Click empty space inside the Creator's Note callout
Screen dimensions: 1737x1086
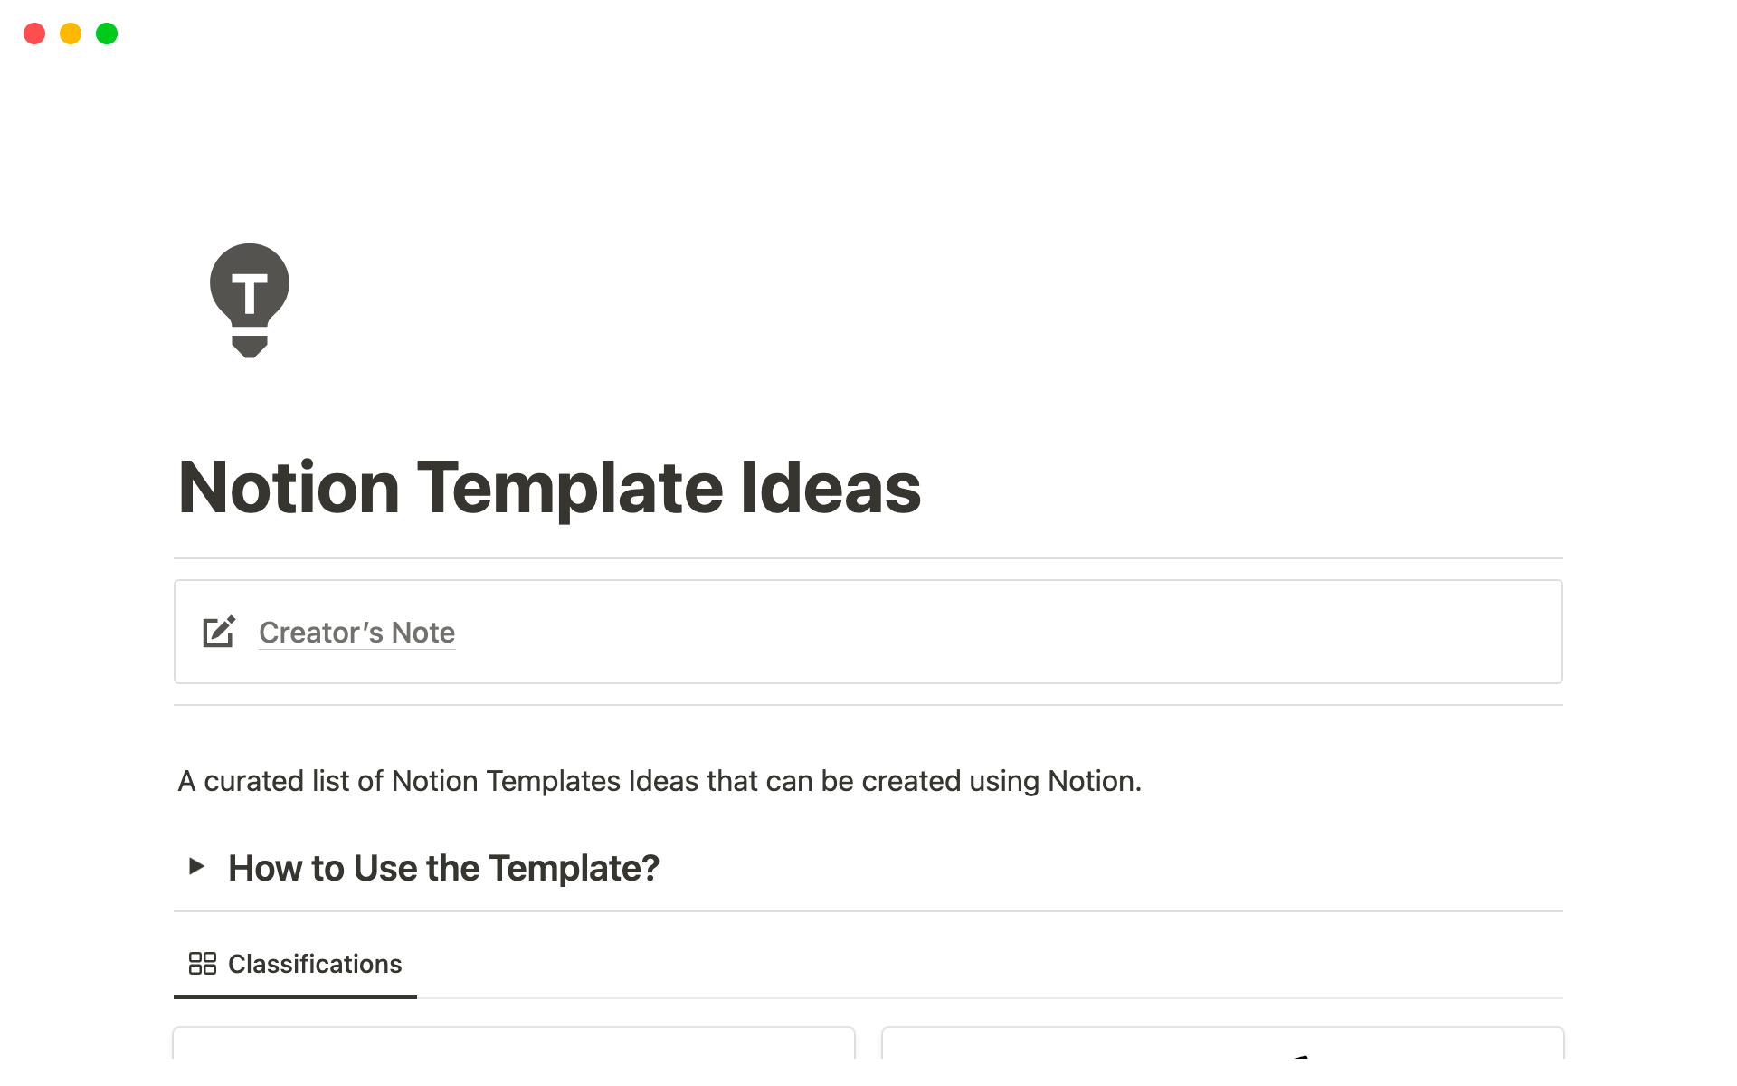(x=995, y=632)
